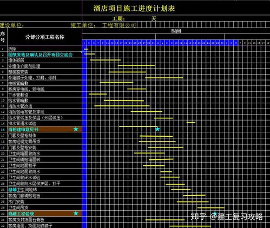270x228 pixels.
Task: Click the yellow schedule bar for 卫生间地面找平
Action: pos(154,165)
